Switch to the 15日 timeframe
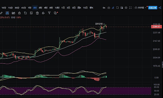 pyautogui.click(x=85, y=8)
